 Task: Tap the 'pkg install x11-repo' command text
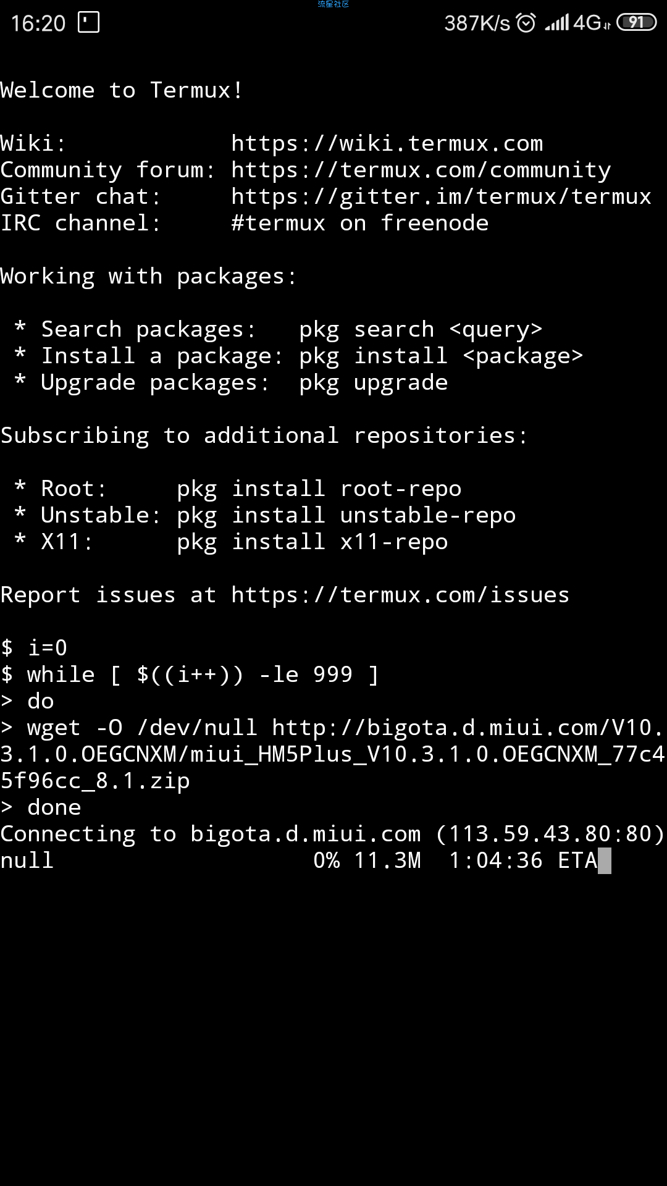[x=313, y=542]
